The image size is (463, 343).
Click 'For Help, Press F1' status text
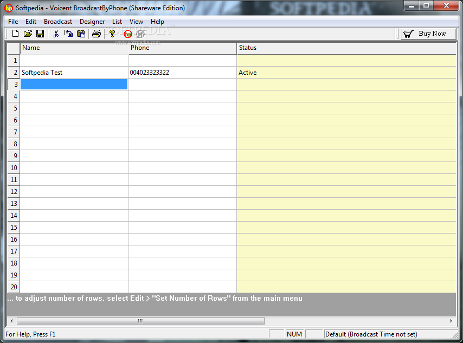(x=30, y=334)
